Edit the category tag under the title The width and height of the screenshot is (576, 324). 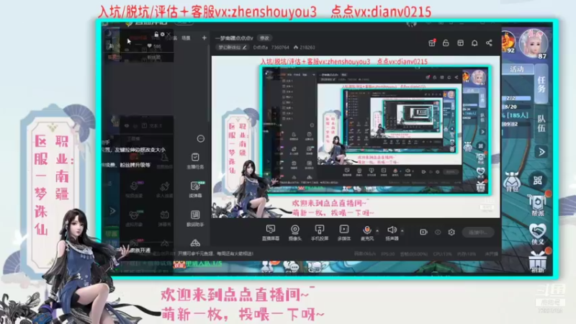[232, 48]
